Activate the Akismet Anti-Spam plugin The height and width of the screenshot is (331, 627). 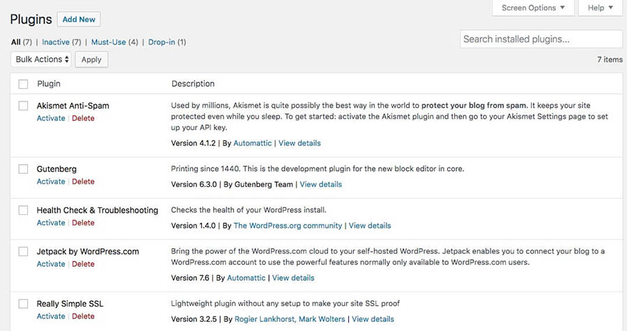coord(51,118)
